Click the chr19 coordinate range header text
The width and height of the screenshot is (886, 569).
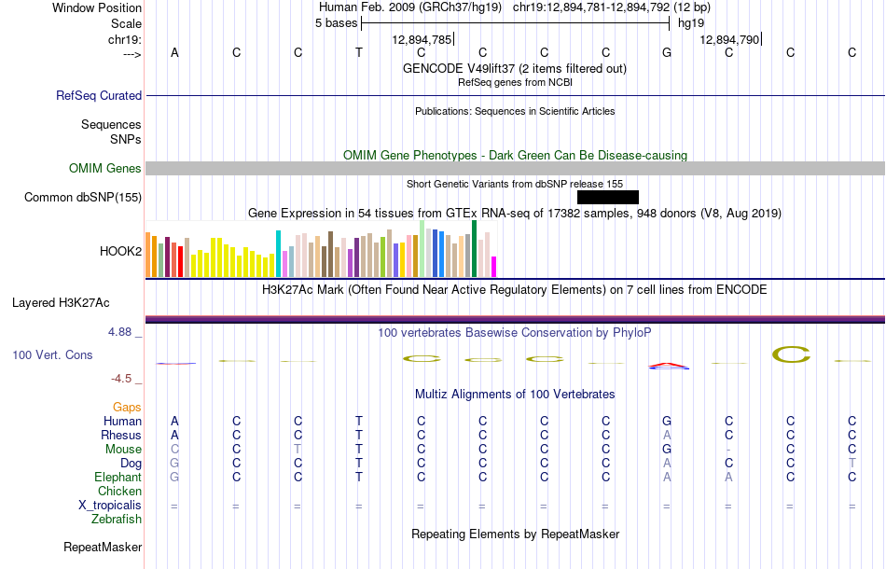(x=612, y=7)
